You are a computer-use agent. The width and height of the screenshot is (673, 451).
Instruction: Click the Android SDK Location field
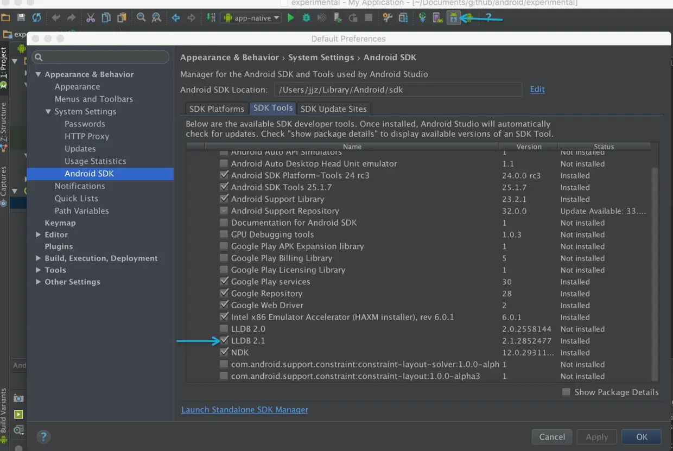point(398,90)
